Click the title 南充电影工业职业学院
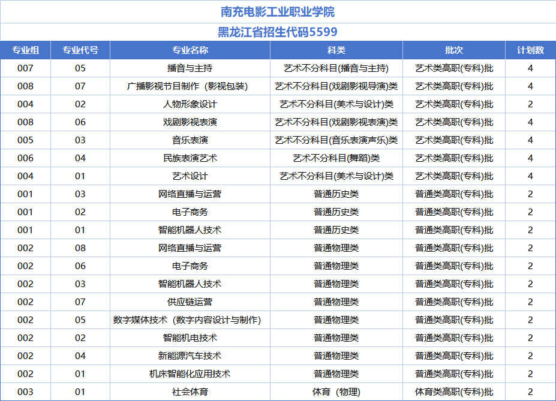This screenshot has height=401, width=556. tap(278, 12)
